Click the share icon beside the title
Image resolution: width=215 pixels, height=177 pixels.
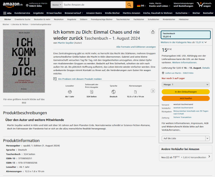(x=153, y=32)
